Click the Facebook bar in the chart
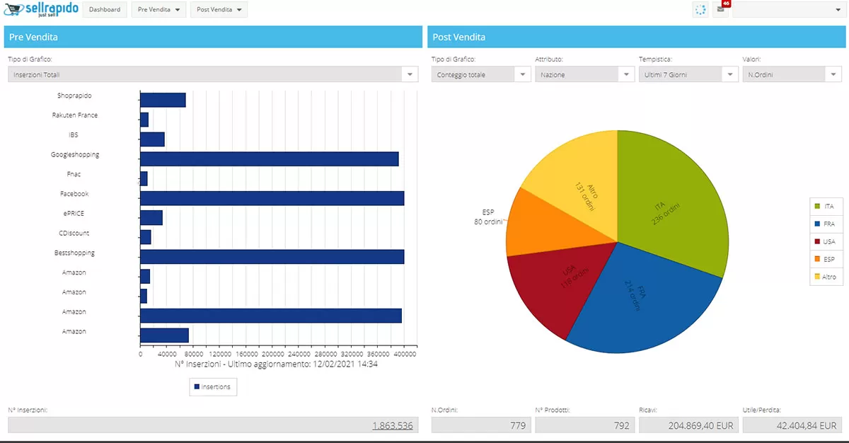The height and width of the screenshot is (443, 849). coord(272,198)
